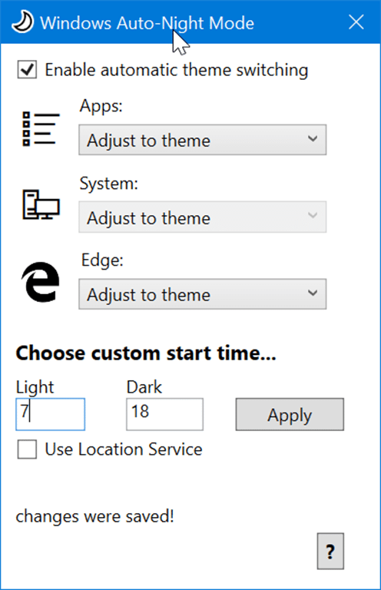
Task: Focus the Light start time field
Action: pyautogui.click(x=51, y=414)
